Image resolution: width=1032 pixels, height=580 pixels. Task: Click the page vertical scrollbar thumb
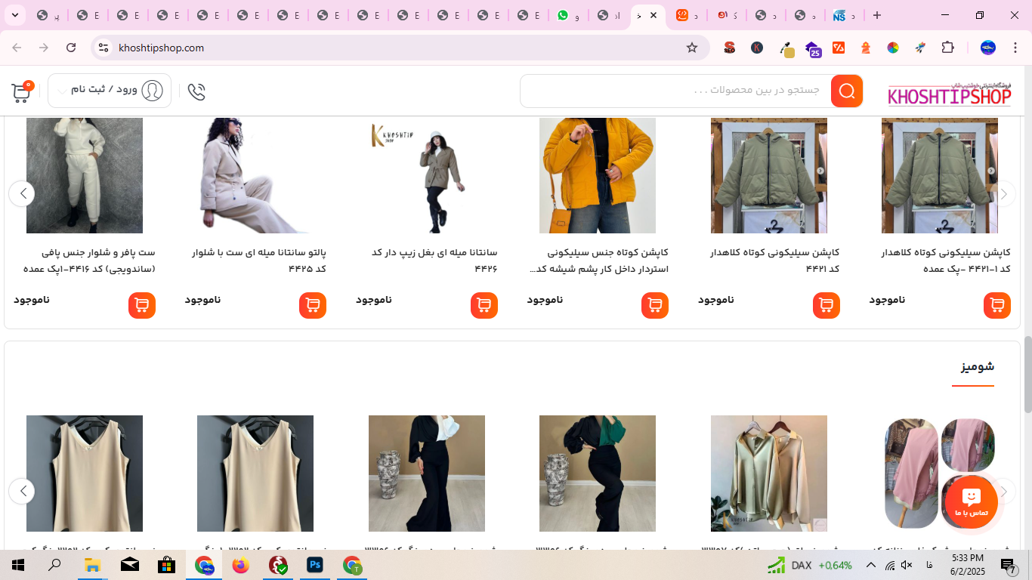click(x=1027, y=374)
